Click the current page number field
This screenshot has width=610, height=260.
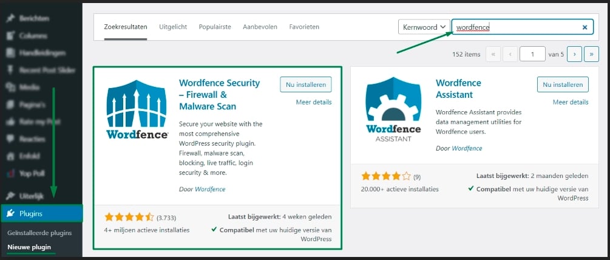click(532, 54)
